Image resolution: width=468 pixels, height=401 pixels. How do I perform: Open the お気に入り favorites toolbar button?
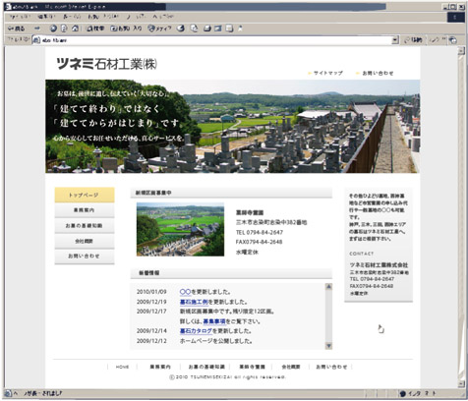(x=126, y=29)
